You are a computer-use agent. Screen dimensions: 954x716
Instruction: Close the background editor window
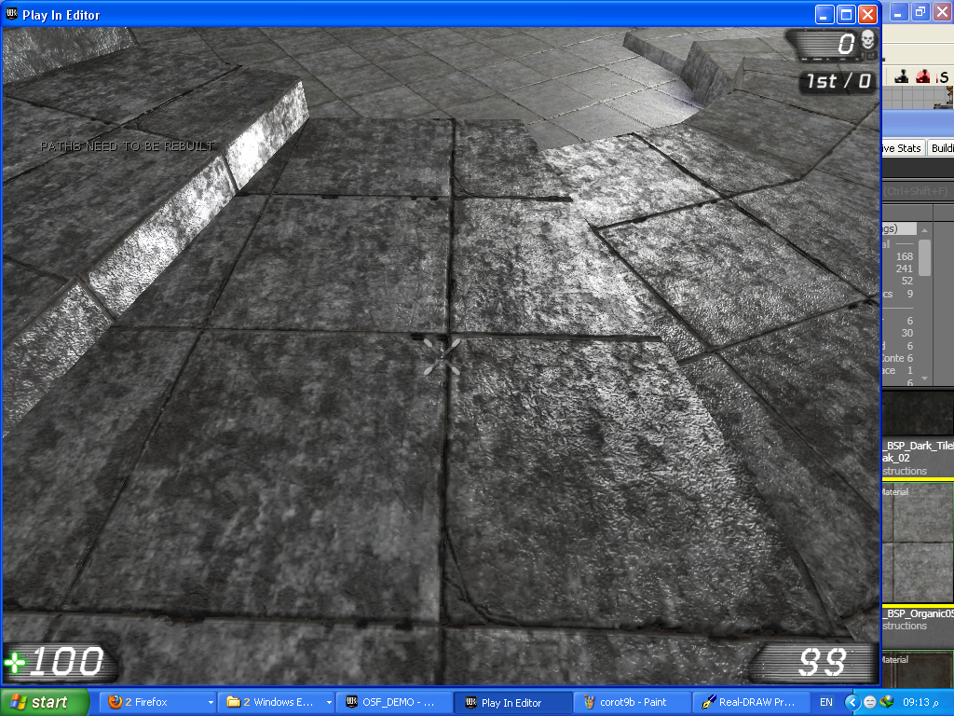coord(942,11)
